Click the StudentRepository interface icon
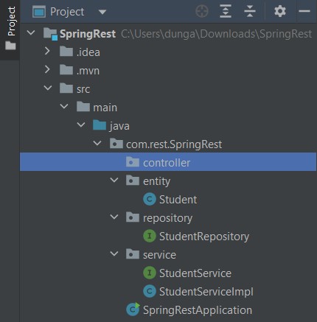The width and height of the screenshot is (317, 322). pyautogui.click(x=150, y=236)
